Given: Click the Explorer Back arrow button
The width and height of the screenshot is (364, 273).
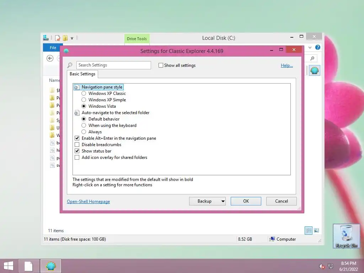Looking at the screenshot, I should tap(50, 58).
